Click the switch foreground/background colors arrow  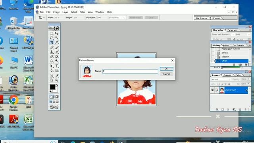57,85
